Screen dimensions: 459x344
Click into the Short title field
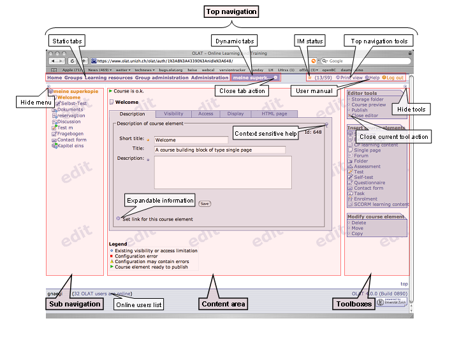click(191, 140)
